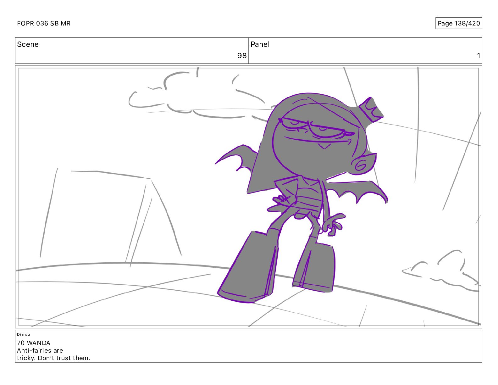The height and width of the screenshot is (385, 498).
Task: Click the 'Panel' label
Action: click(x=260, y=44)
